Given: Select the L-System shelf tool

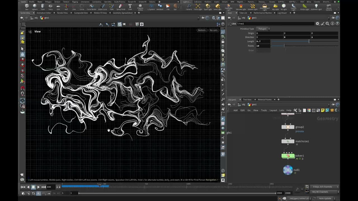Looking at the screenshot, I should (151, 7).
